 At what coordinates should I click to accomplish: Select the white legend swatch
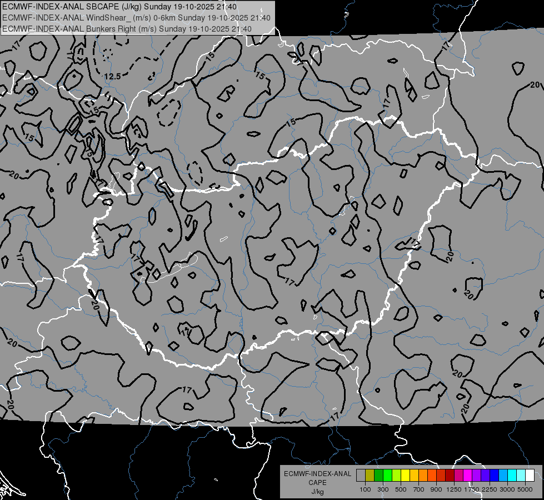pyautogui.click(x=530, y=475)
